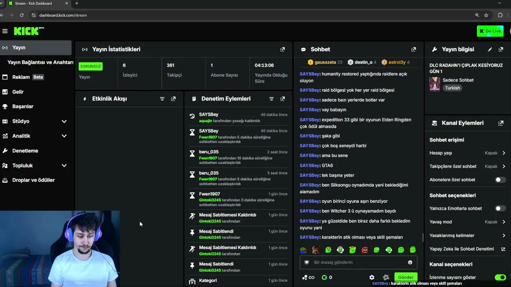Click the astrxl3y leaderboard entry
The width and height of the screenshot is (511, 287).
(x=396, y=62)
